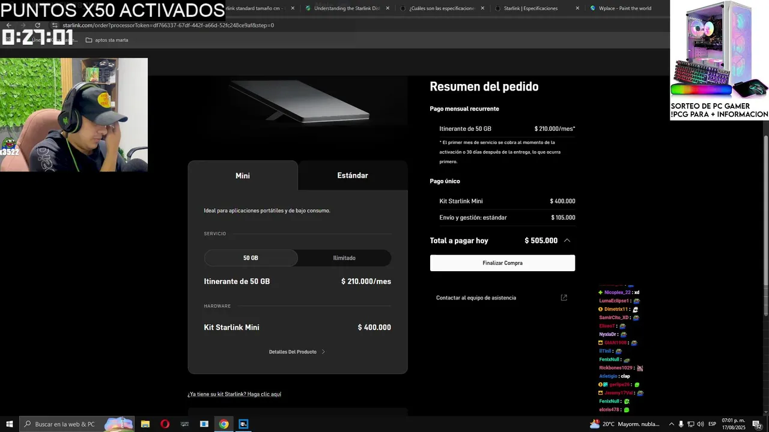Click 'Buscar en la web & PC' search box
Image resolution: width=769 pixels, height=432 pixels.
[x=77, y=424]
